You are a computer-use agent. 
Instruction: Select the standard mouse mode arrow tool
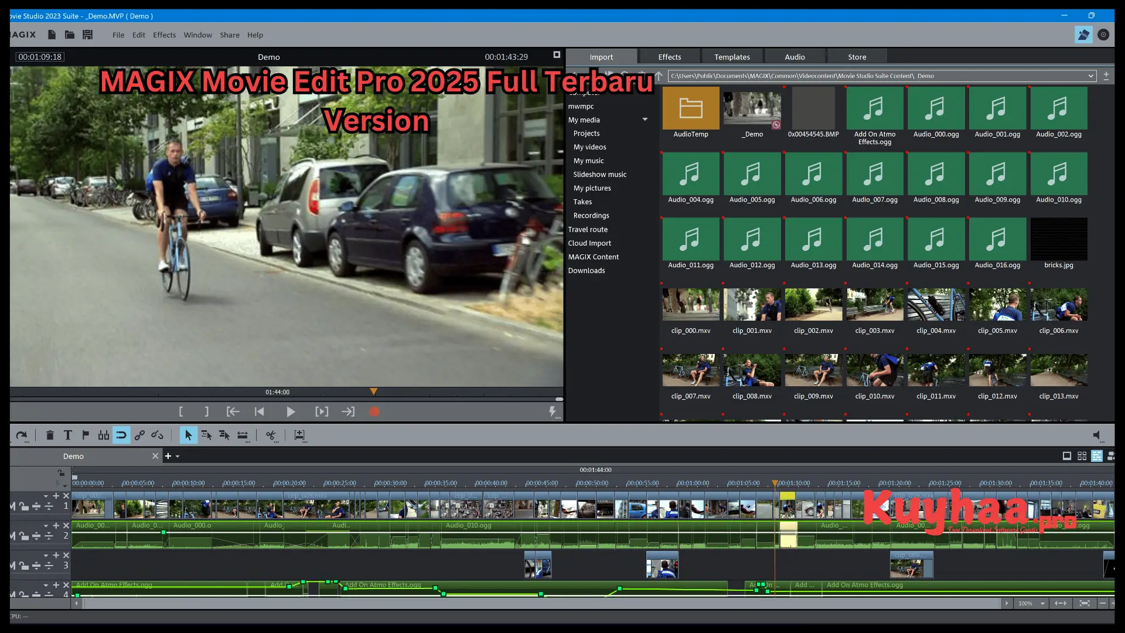tap(189, 435)
